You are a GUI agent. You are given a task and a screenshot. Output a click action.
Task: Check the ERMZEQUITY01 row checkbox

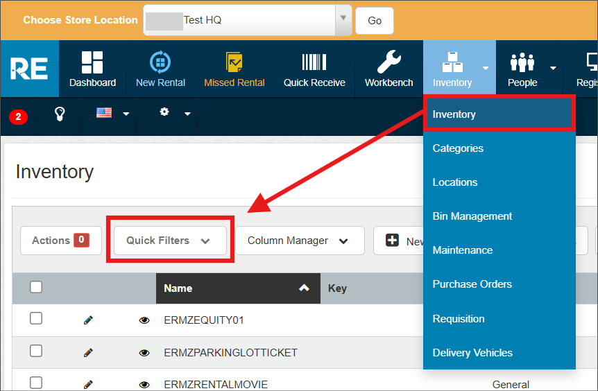click(x=36, y=319)
